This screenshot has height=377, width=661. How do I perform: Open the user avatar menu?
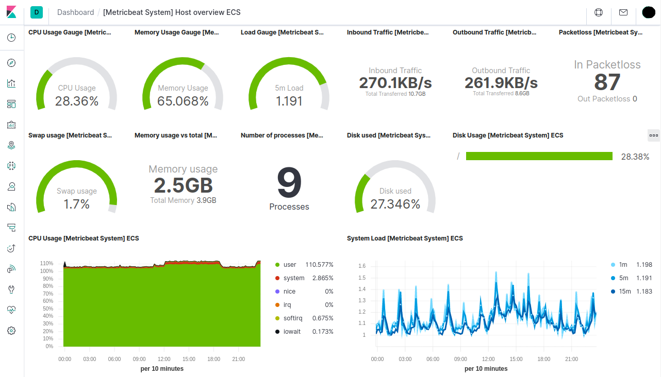point(649,12)
